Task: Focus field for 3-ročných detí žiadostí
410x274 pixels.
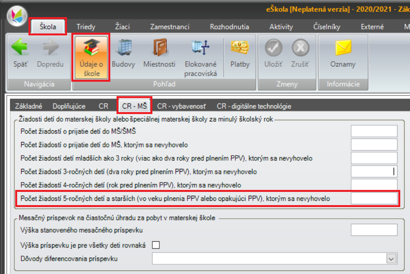Action: pos(374,171)
